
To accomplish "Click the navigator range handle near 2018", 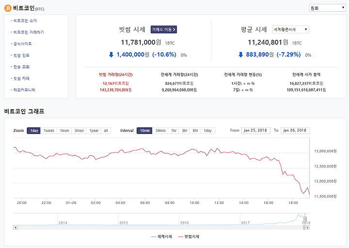I will pos(305,219).
